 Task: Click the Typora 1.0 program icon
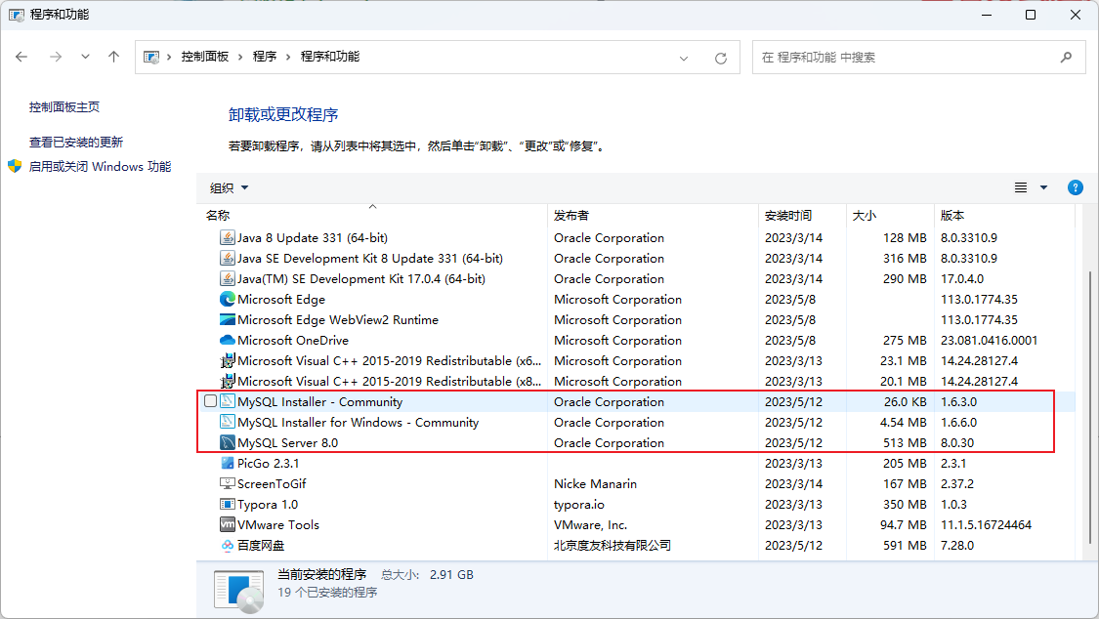coord(228,505)
